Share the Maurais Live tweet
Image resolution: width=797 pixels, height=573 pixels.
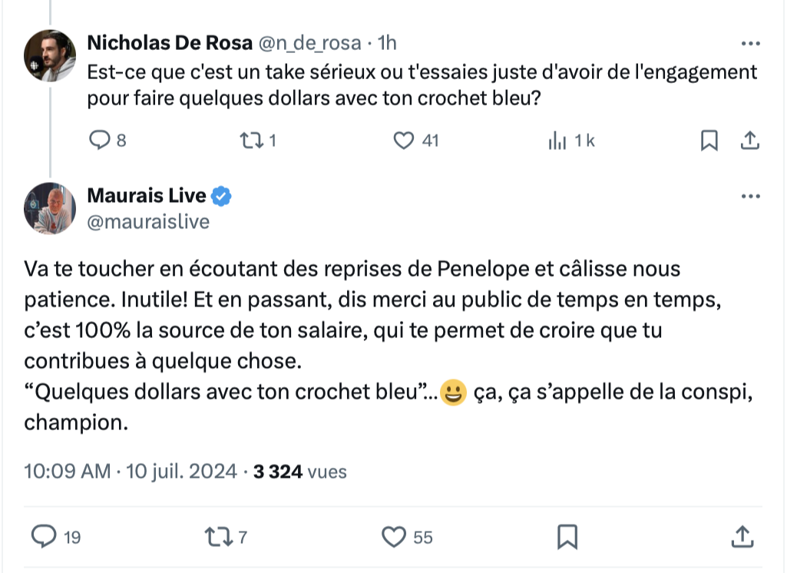click(x=741, y=536)
